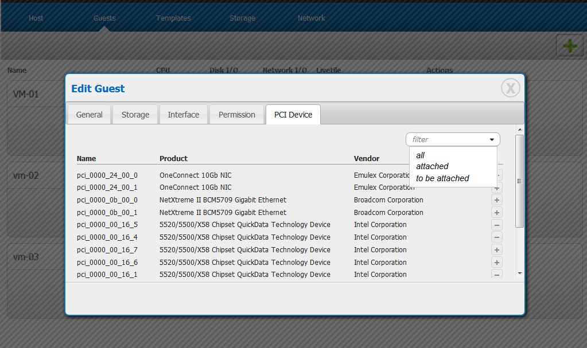The image size is (587, 348).
Task: Select the Permission tab
Action: (x=236, y=115)
